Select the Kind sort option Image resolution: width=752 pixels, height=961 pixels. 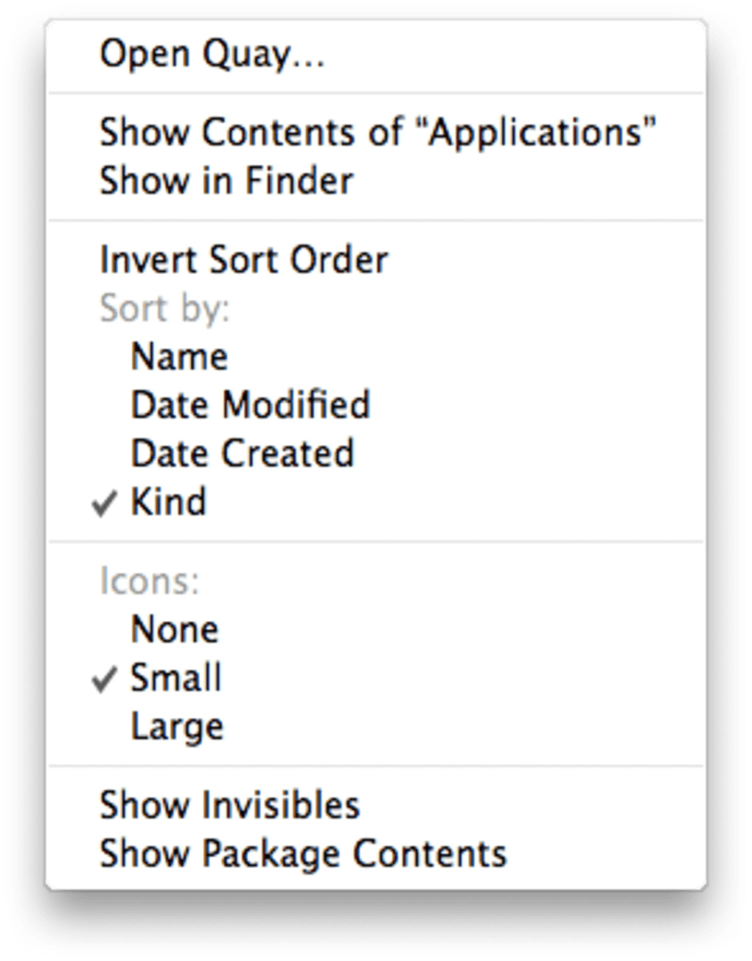(x=168, y=503)
